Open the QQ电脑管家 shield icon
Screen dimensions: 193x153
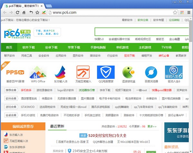(x=106, y=72)
